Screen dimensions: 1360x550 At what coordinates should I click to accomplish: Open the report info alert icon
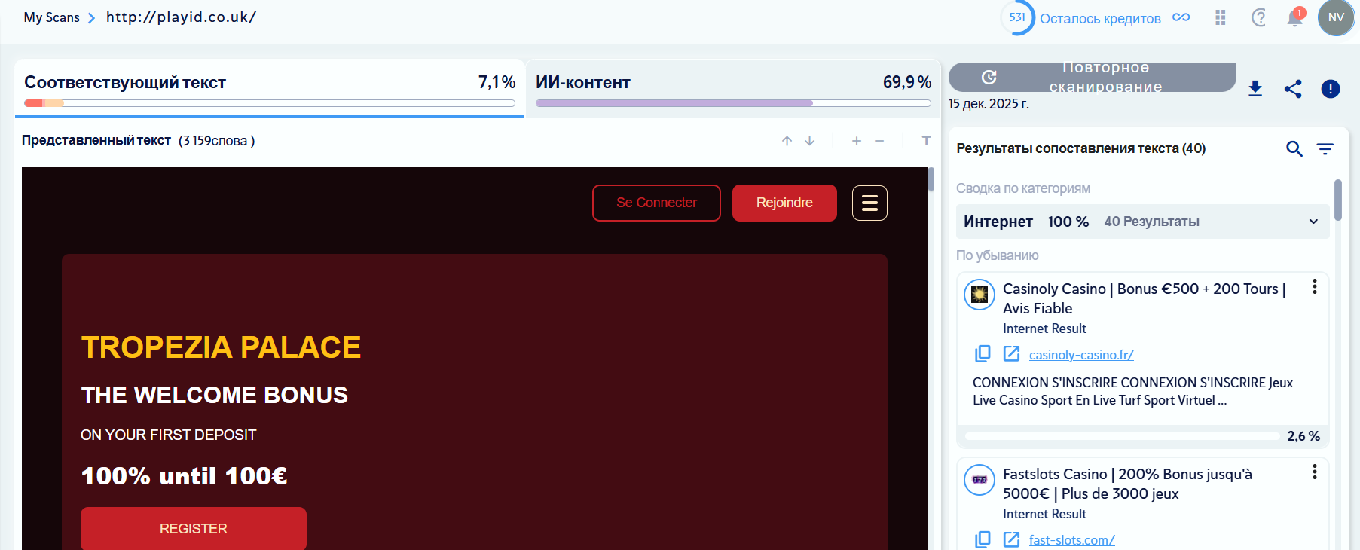1331,89
